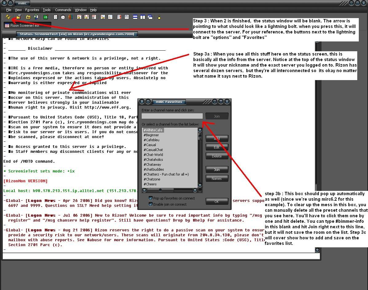Click the lightning bolt Connect icon
The height and width of the screenshot is (290, 368).
click(x=8, y=17)
